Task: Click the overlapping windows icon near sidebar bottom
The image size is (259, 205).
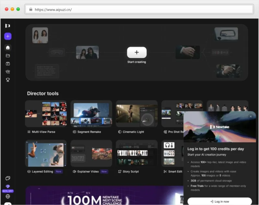Action: (x=8, y=178)
